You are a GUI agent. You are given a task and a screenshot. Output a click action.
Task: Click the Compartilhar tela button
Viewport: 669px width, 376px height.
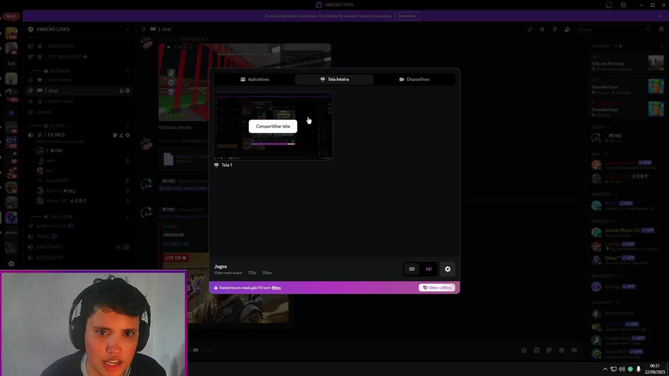[x=273, y=126]
